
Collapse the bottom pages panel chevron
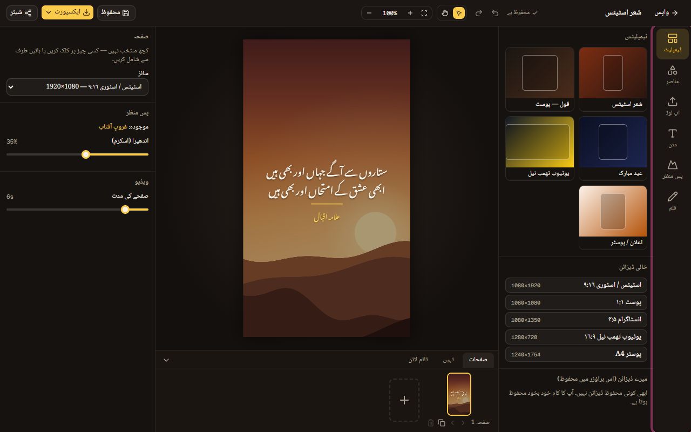tap(166, 360)
